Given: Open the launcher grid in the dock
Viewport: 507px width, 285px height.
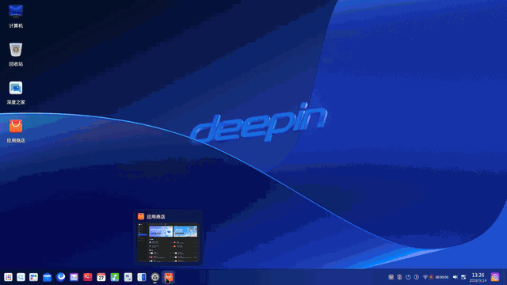Looking at the screenshot, I should (8, 277).
